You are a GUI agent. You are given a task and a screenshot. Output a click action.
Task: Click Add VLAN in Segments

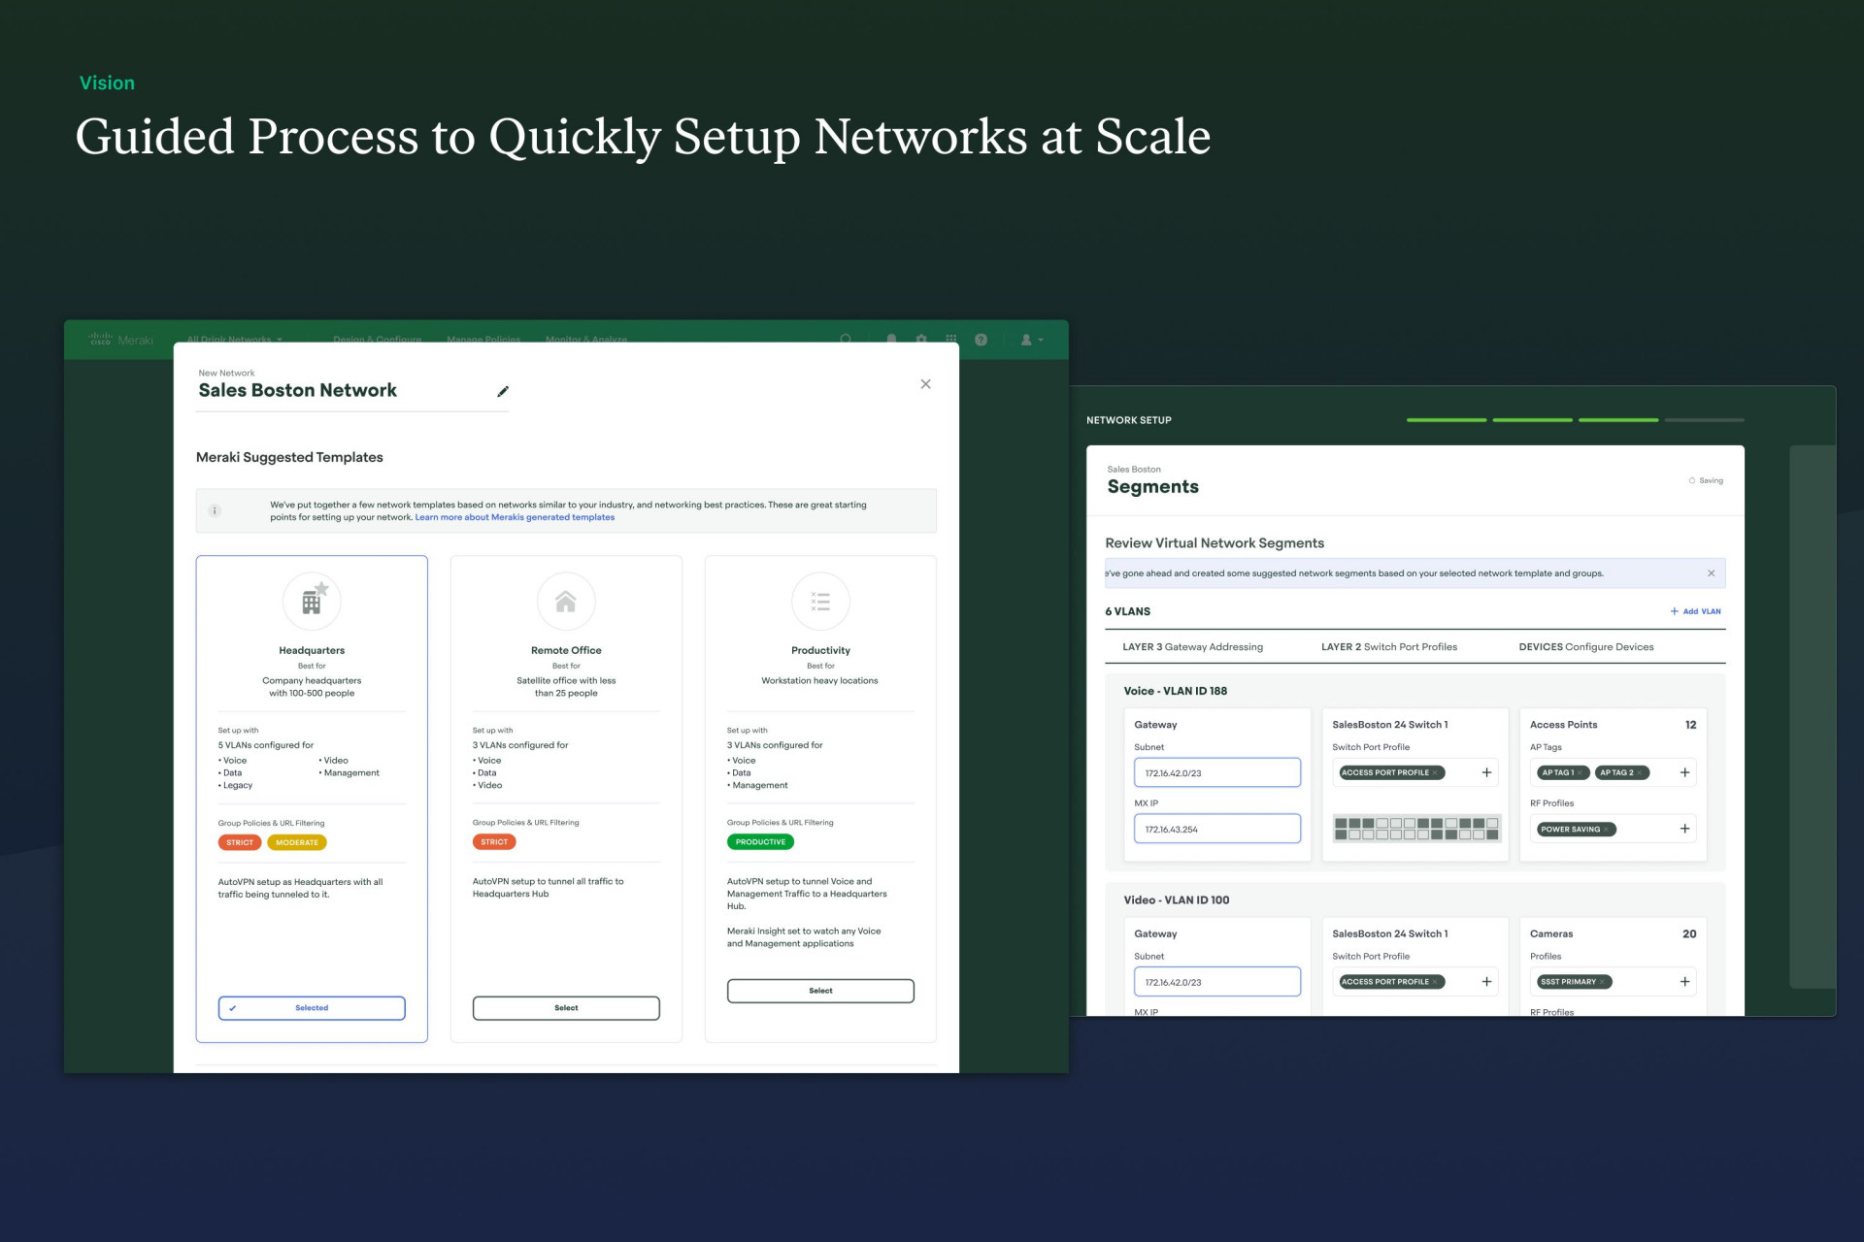tap(1695, 611)
